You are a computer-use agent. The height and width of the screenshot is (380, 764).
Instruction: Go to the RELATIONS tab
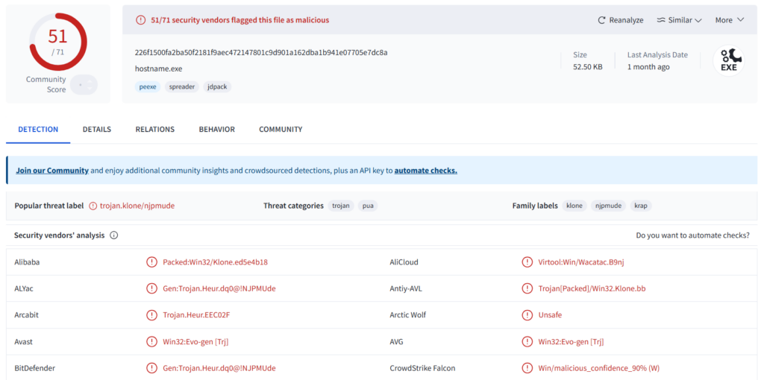[x=154, y=130]
